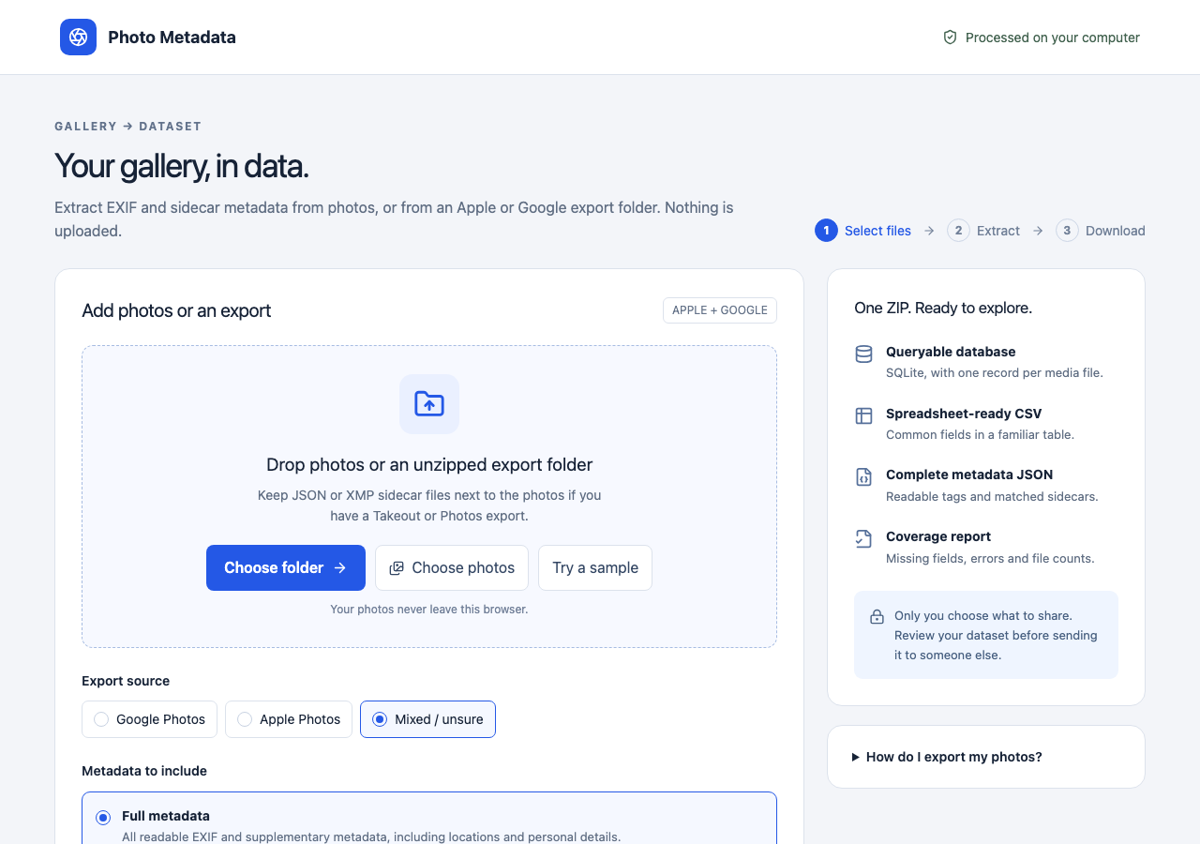Go to step 1 Select files
This screenshot has height=844, width=1200.
(862, 231)
